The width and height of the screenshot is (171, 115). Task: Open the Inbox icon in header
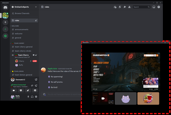tap(154, 7)
